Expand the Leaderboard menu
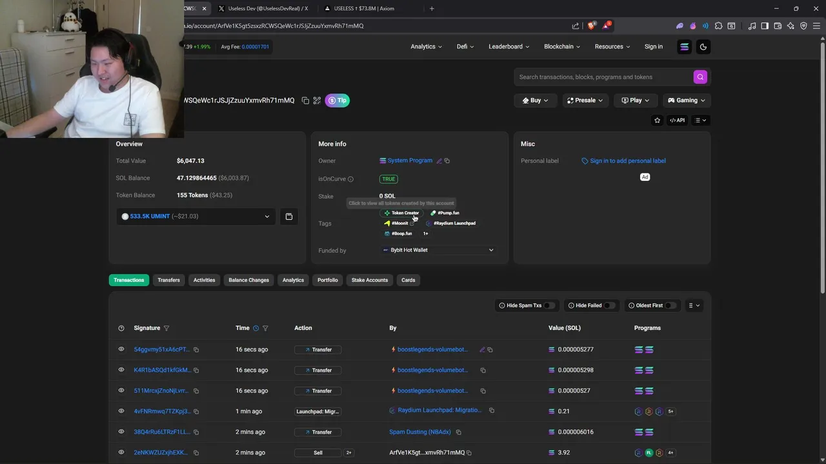This screenshot has height=464, width=826. pos(509,46)
